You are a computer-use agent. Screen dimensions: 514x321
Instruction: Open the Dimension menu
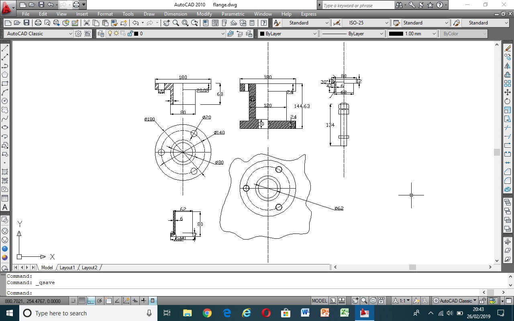tap(175, 14)
